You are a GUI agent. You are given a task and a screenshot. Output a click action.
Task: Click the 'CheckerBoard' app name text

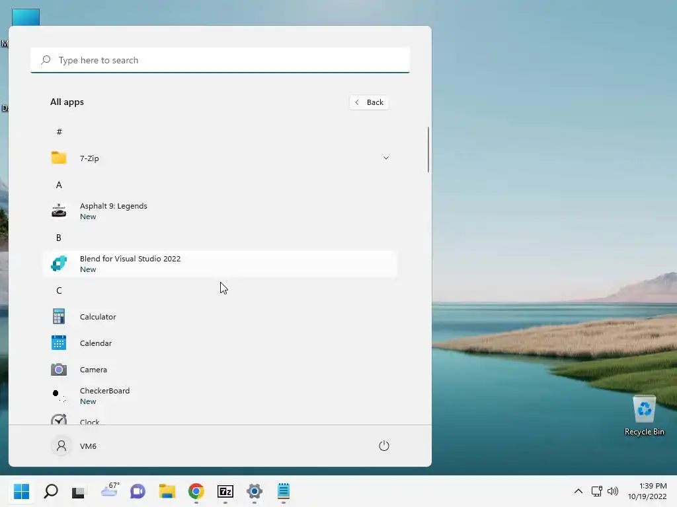pyautogui.click(x=104, y=391)
